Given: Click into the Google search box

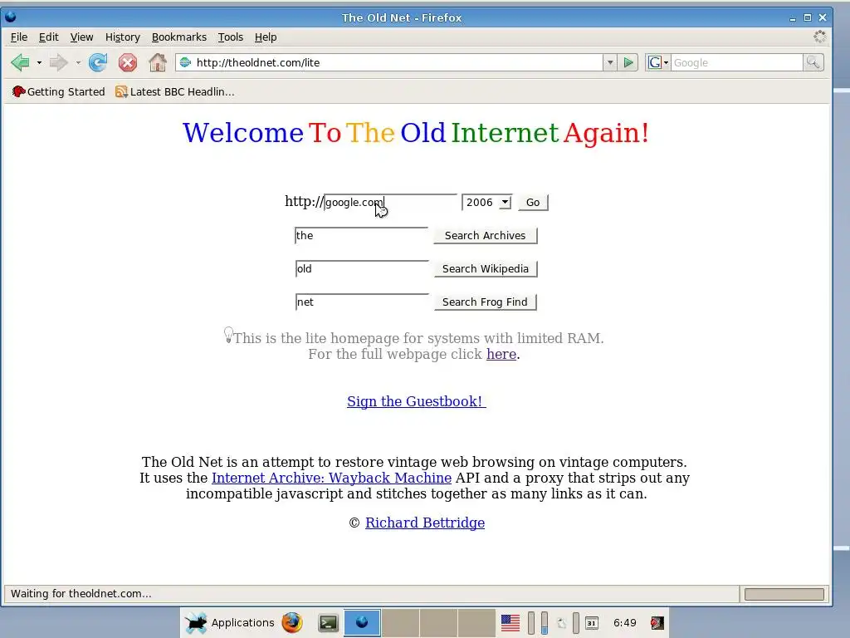Looking at the screenshot, I should 737,62.
